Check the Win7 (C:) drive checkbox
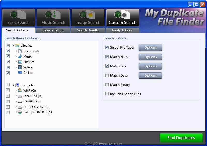The image size is (207, 146). click(8, 90)
